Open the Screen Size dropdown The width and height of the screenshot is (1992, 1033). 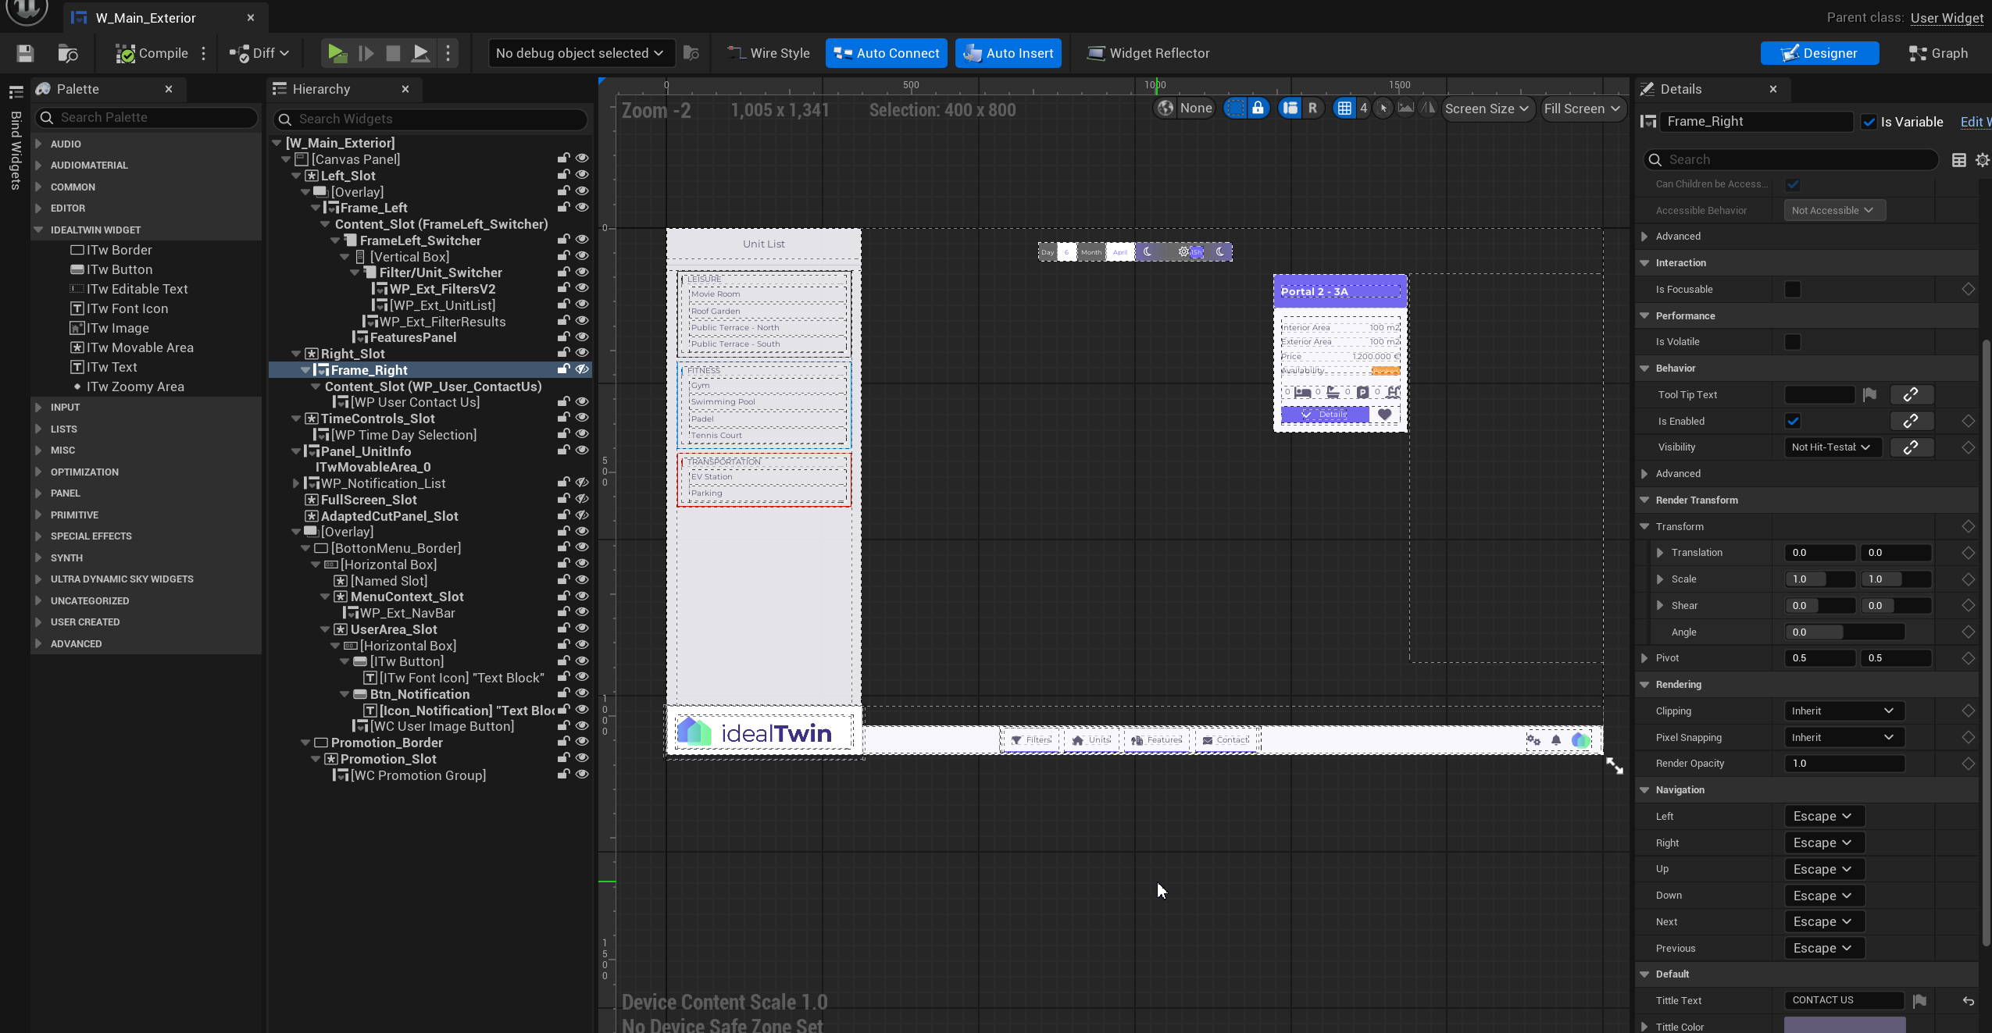pos(1487,109)
